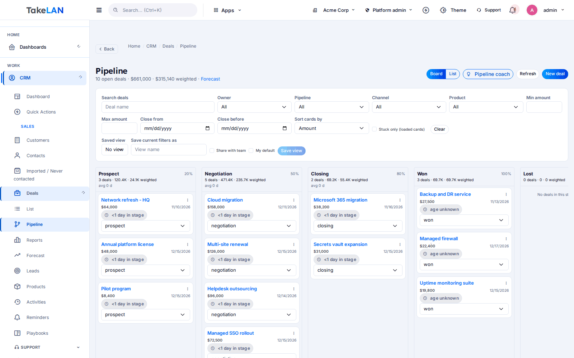The image size is (574, 358).
Task: Switch to List view toggle
Action: click(453, 74)
